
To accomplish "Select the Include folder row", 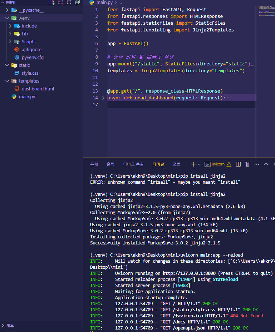I will tap(41, 26).
